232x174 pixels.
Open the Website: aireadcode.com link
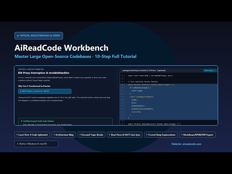pyautogui.click(x=186, y=144)
